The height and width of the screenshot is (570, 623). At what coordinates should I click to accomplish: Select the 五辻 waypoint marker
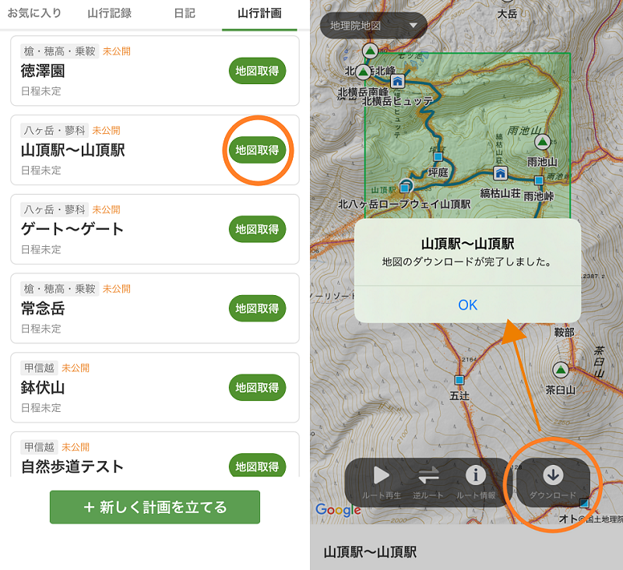[x=459, y=380]
